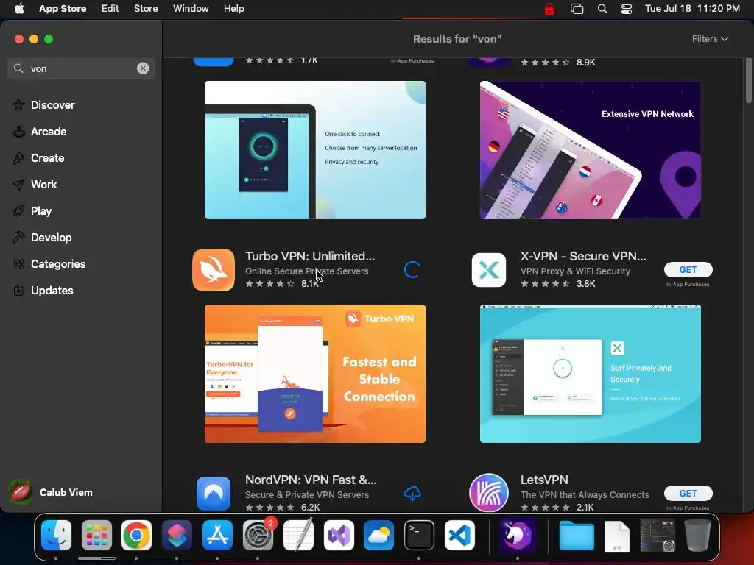
Task: Open the date and time clock
Action: click(x=692, y=9)
